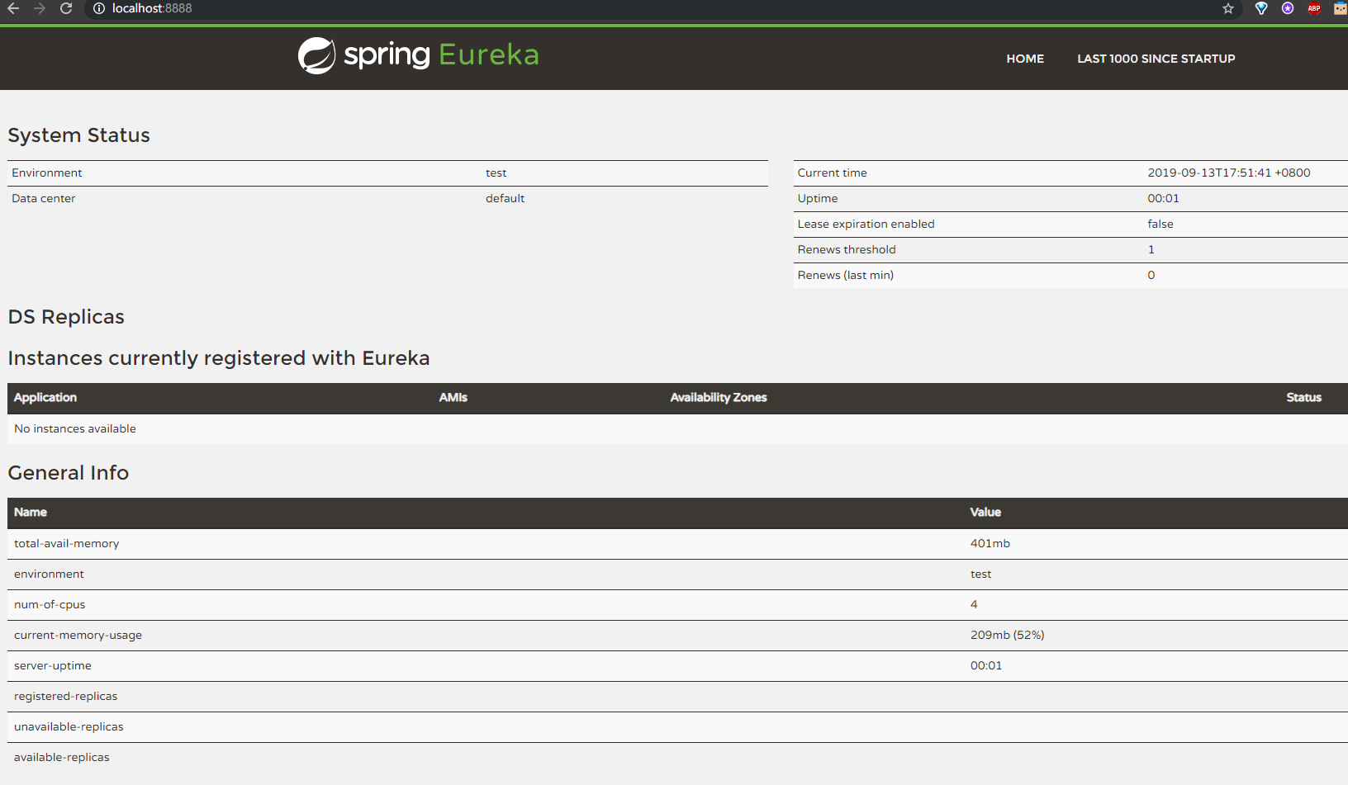Screen dimensions: 1348x785
Task: Click the System Status heading
Action: [x=79, y=135]
